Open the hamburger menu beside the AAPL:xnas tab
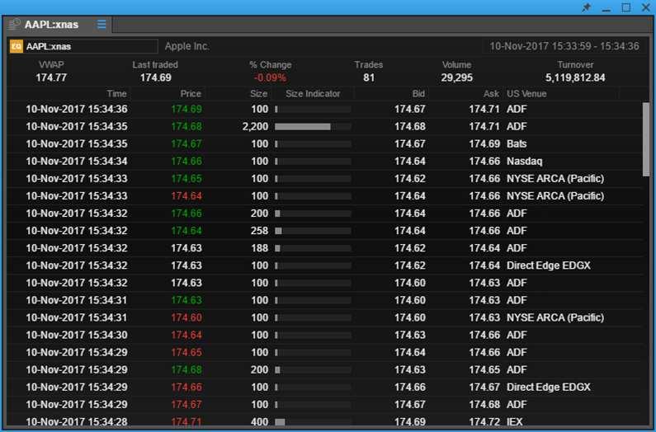 101,24
